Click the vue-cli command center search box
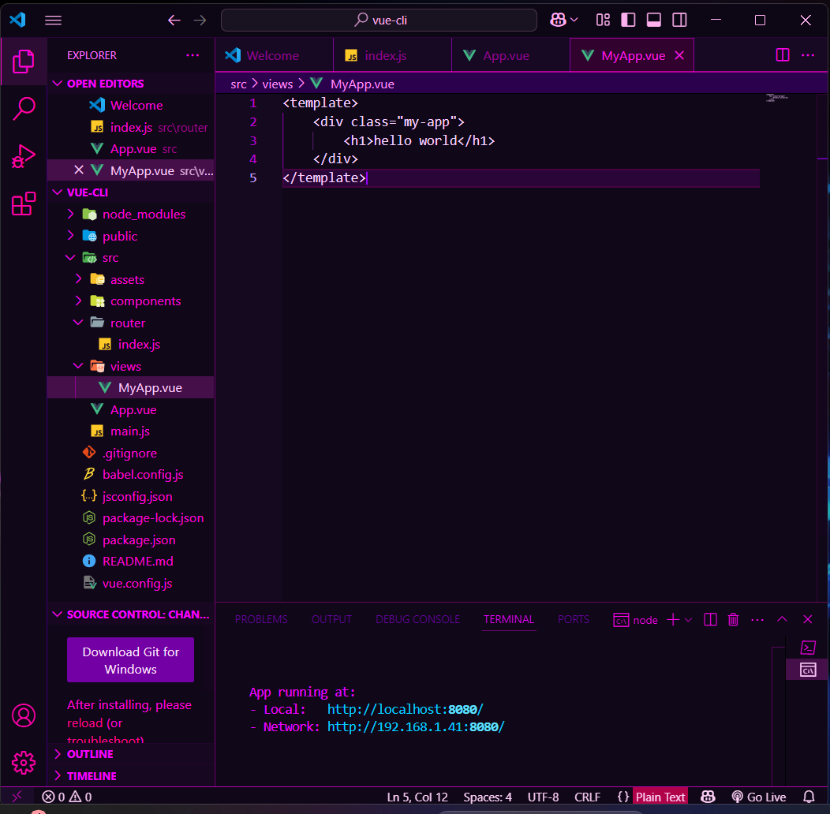 379,21
